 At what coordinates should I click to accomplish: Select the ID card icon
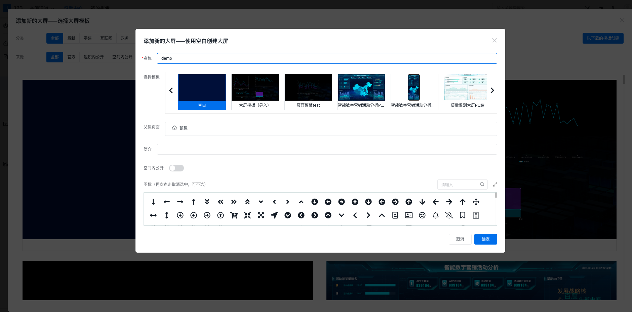coord(409,215)
